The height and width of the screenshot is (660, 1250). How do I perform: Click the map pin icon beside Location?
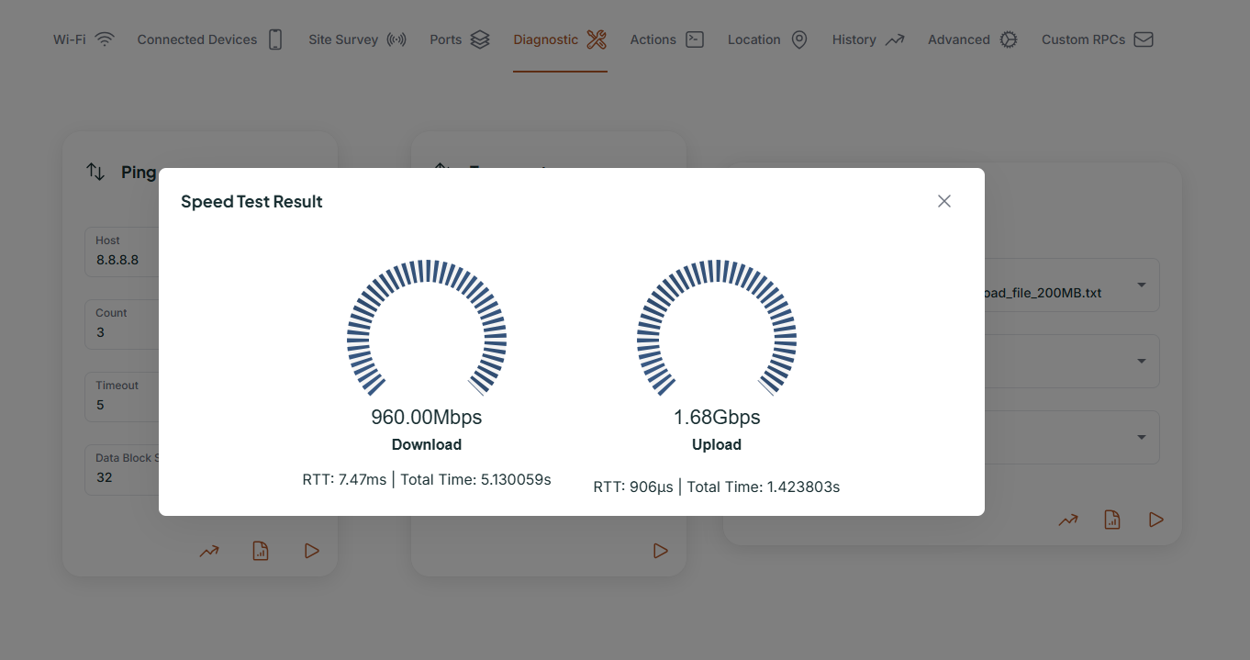[x=799, y=39]
